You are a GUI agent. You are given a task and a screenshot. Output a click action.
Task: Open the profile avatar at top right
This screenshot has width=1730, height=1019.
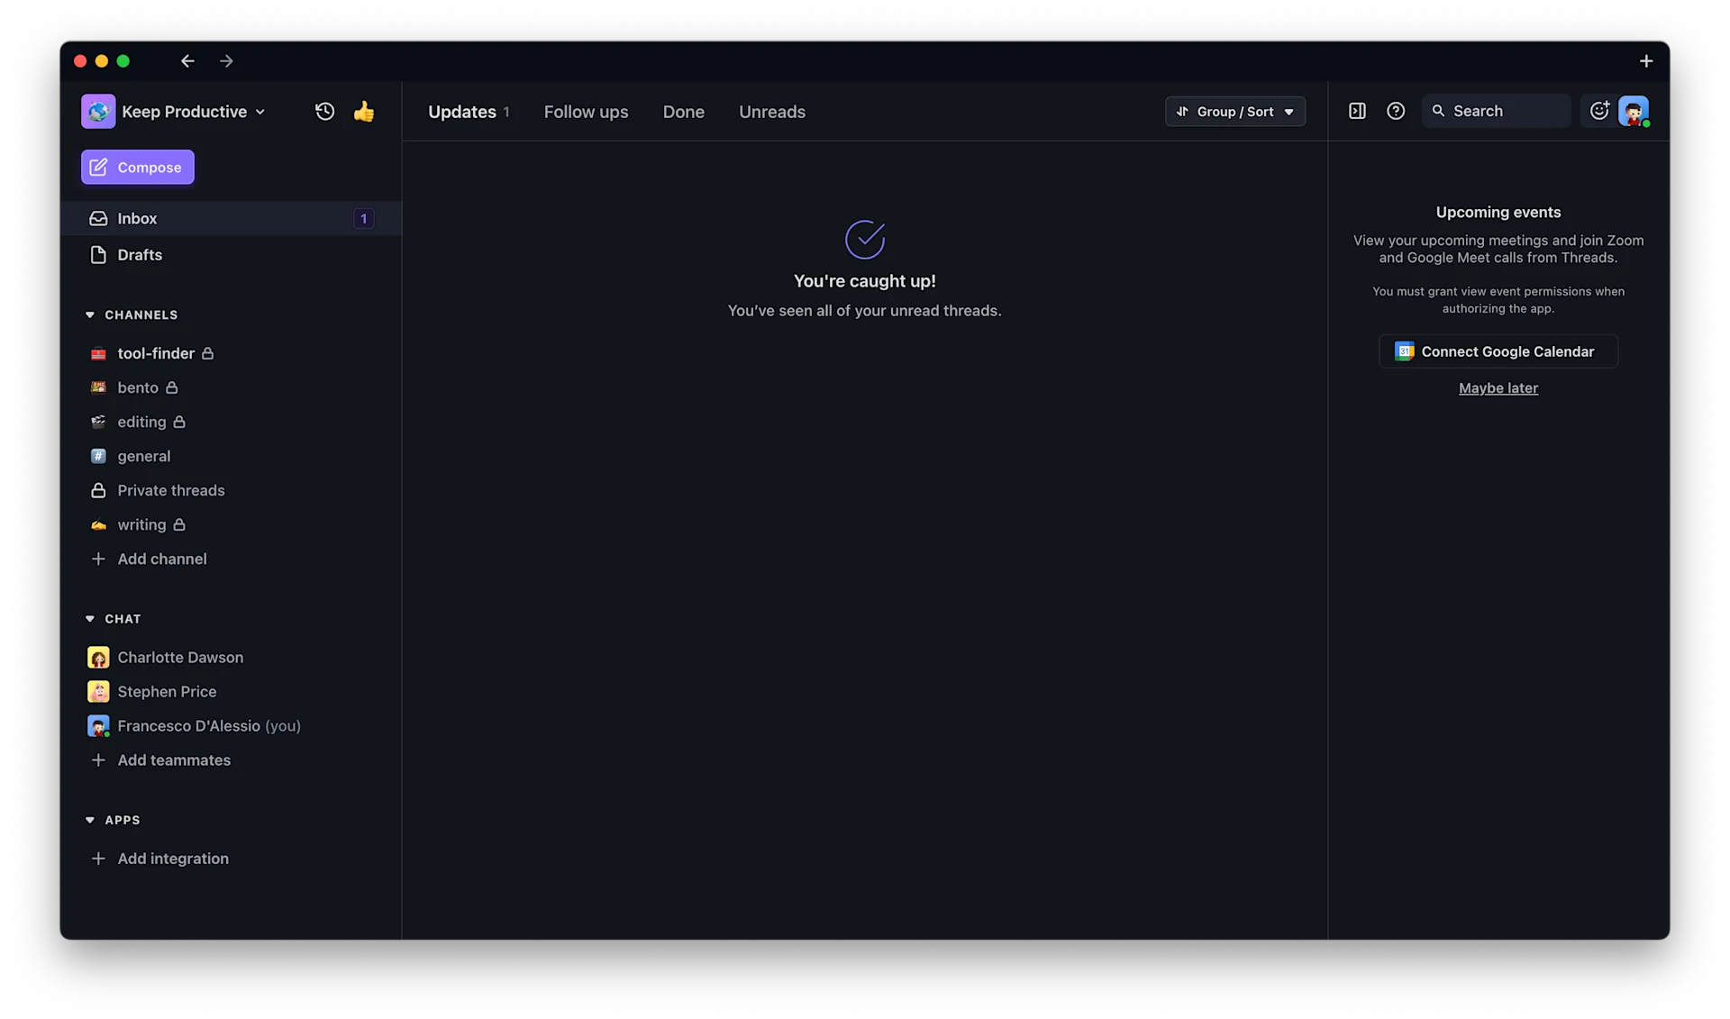(x=1633, y=111)
